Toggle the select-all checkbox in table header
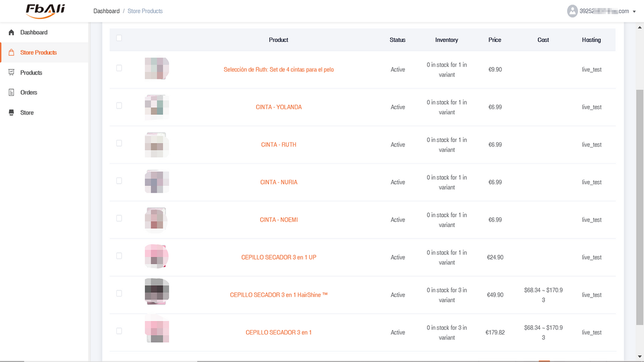 click(x=119, y=38)
